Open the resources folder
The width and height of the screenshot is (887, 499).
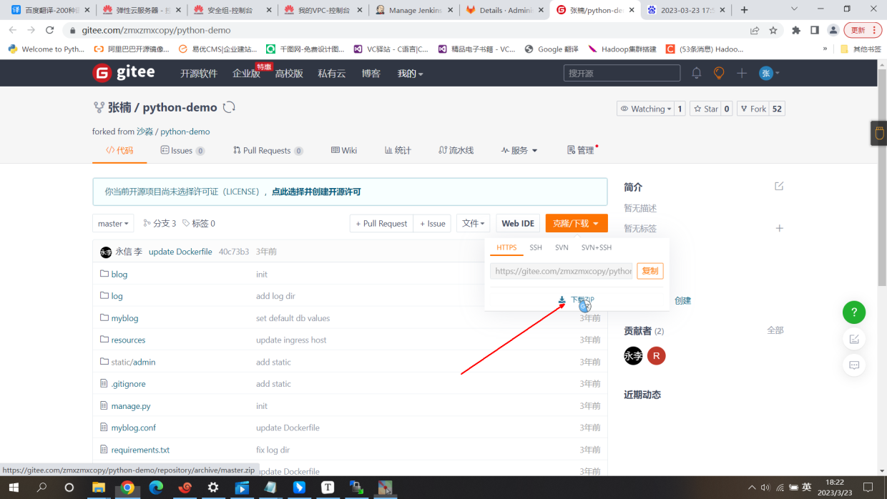coord(128,340)
